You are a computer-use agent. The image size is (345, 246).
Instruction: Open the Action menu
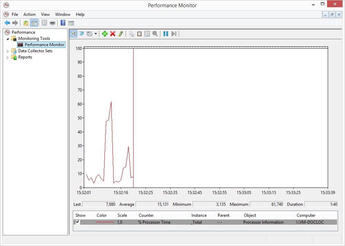tap(29, 14)
